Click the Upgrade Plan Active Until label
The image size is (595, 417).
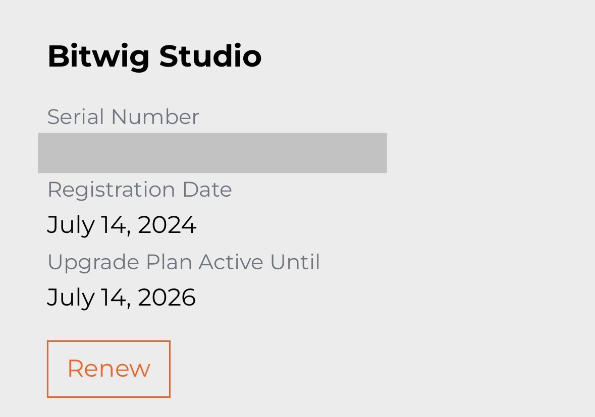pyautogui.click(x=184, y=262)
